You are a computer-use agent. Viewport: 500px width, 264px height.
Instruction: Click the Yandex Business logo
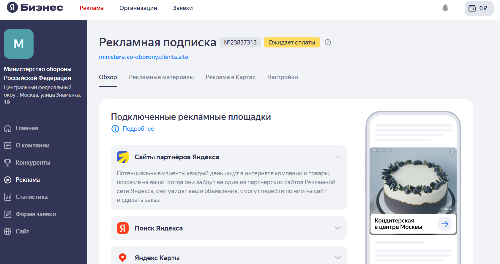[x=35, y=7]
